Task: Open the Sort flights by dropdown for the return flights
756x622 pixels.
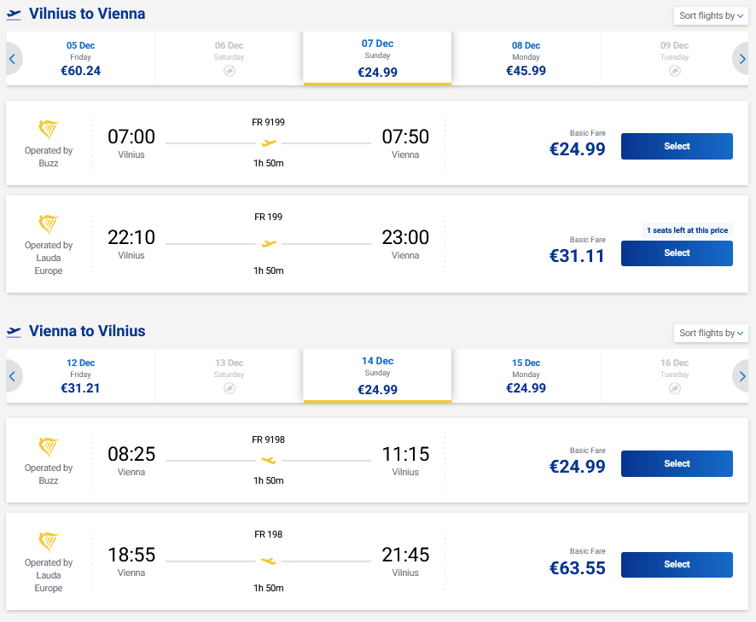Action: 711,333
